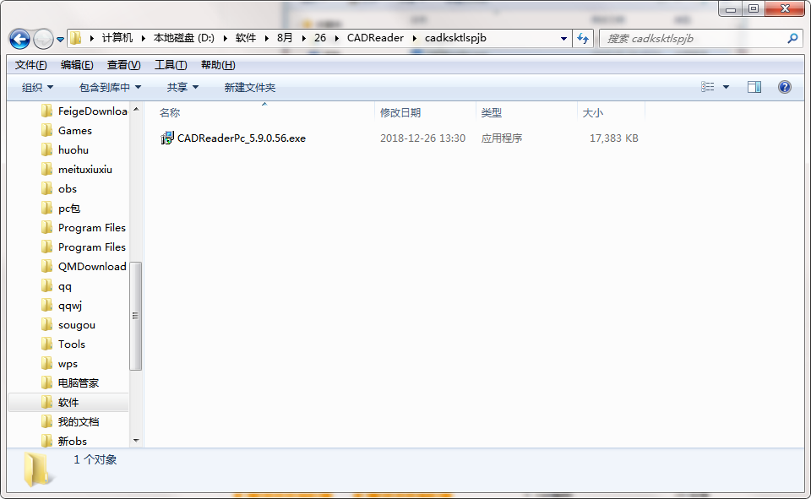Click the Back navigation arrow

tap(19, 39)
